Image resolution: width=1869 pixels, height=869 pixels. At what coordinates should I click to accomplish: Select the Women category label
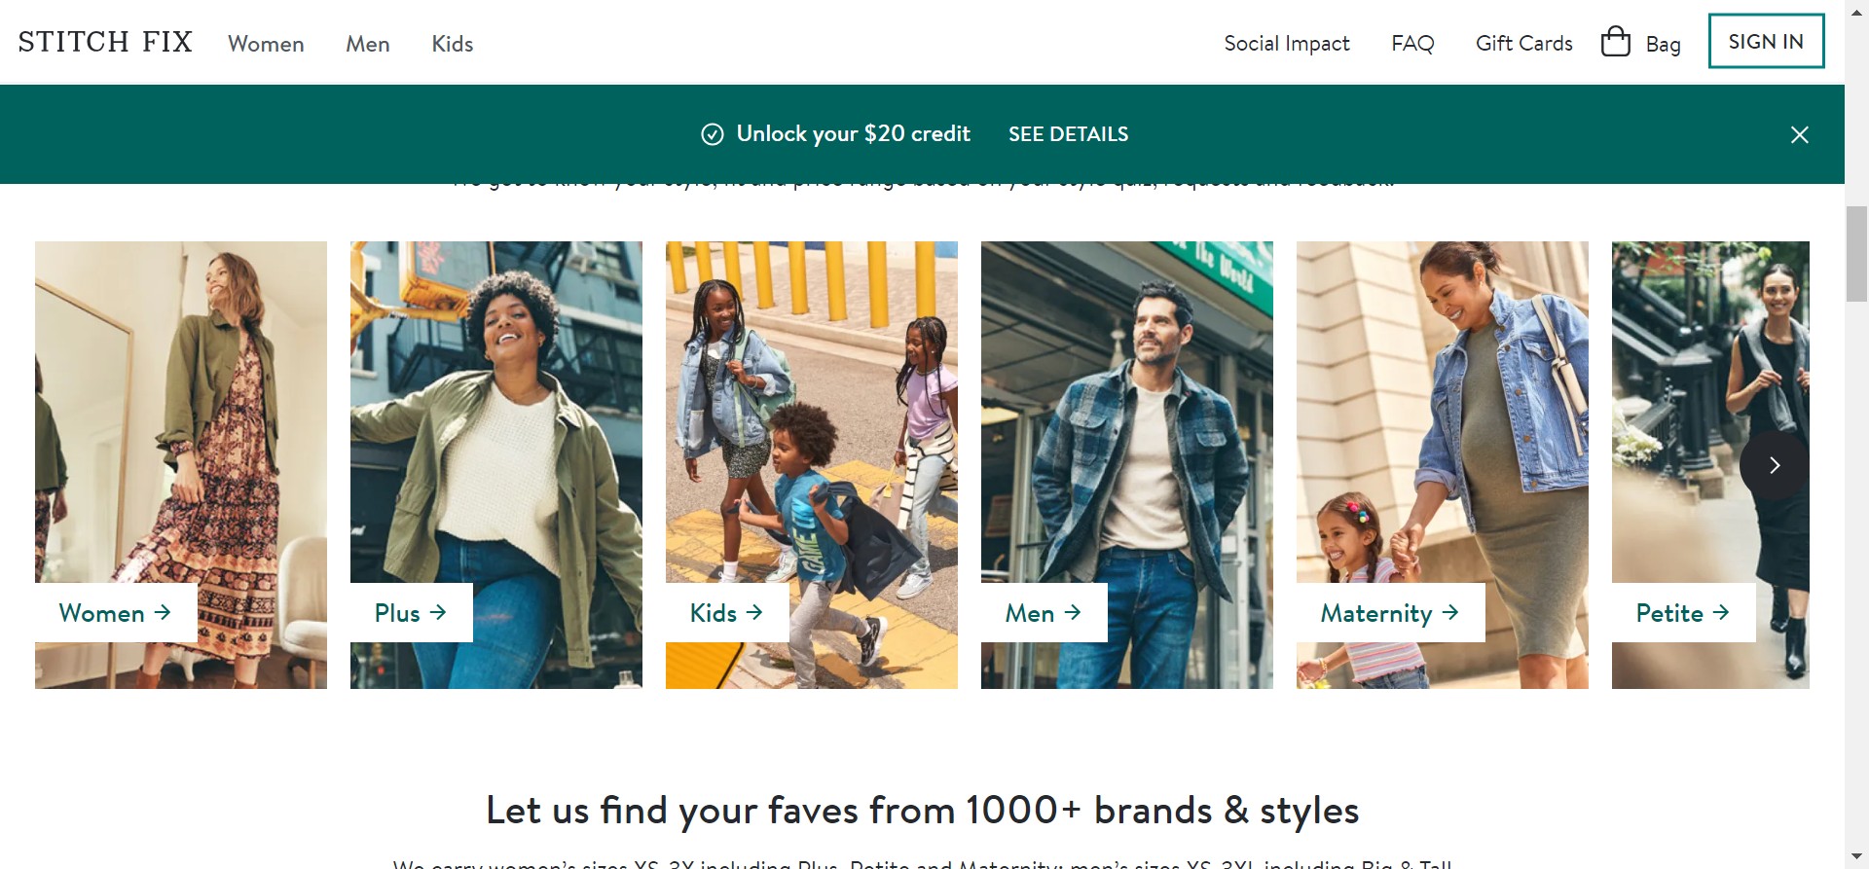pyautogui.click(x=115, y=613)
